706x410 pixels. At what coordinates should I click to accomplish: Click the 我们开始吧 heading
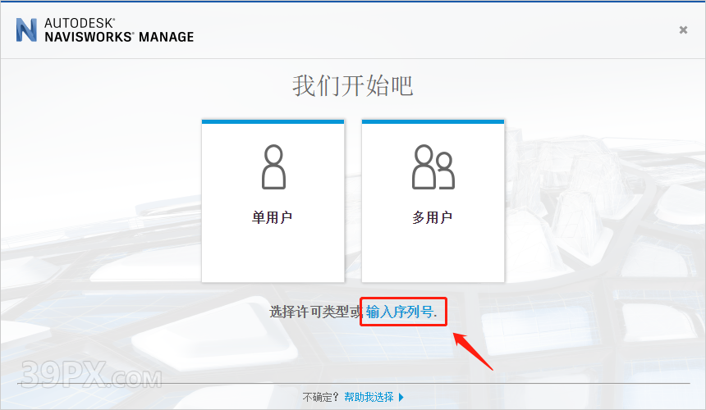[353, 85]
